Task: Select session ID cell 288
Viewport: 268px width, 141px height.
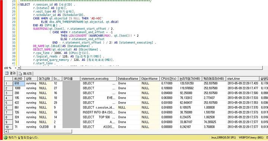Action: 19,93
